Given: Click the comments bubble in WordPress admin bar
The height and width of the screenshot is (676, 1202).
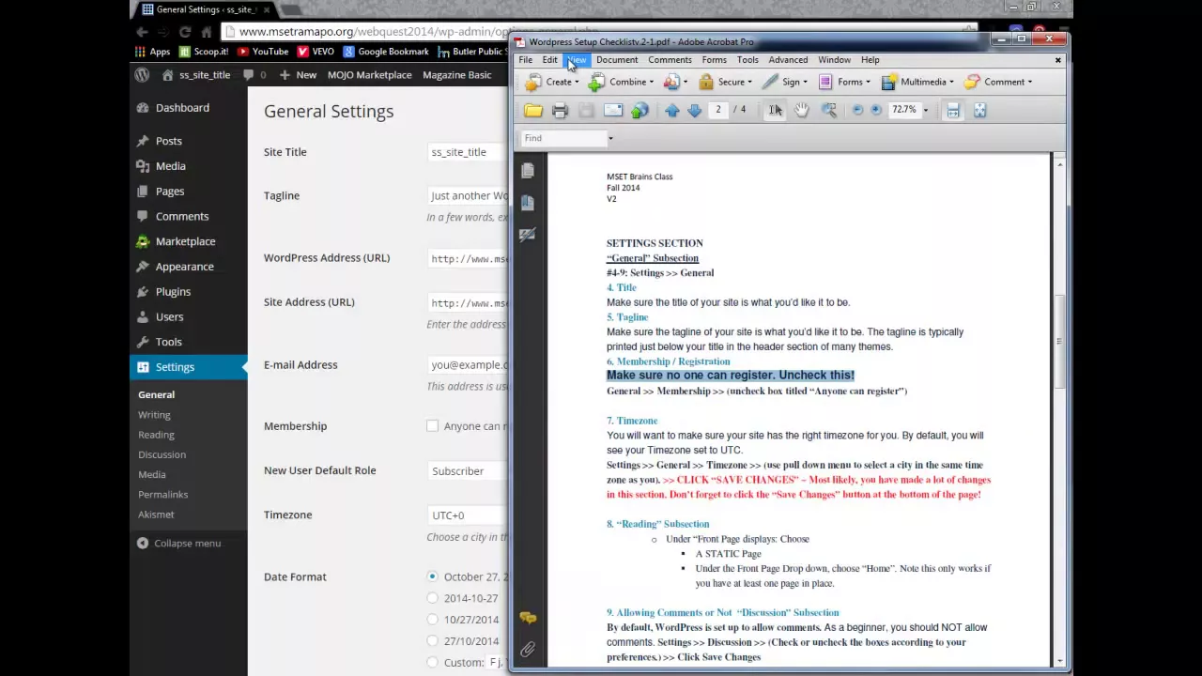Looking at the screenshot, I should tap(254, 74).
